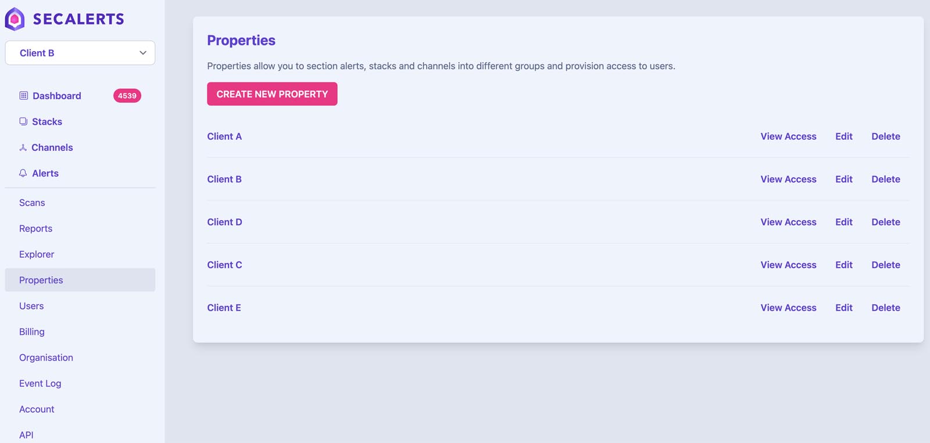Image resolution: width=930 pixels, height=443 pixels.
Task: Select the Dashboard grid icon
Action: [x=23, y=95]
